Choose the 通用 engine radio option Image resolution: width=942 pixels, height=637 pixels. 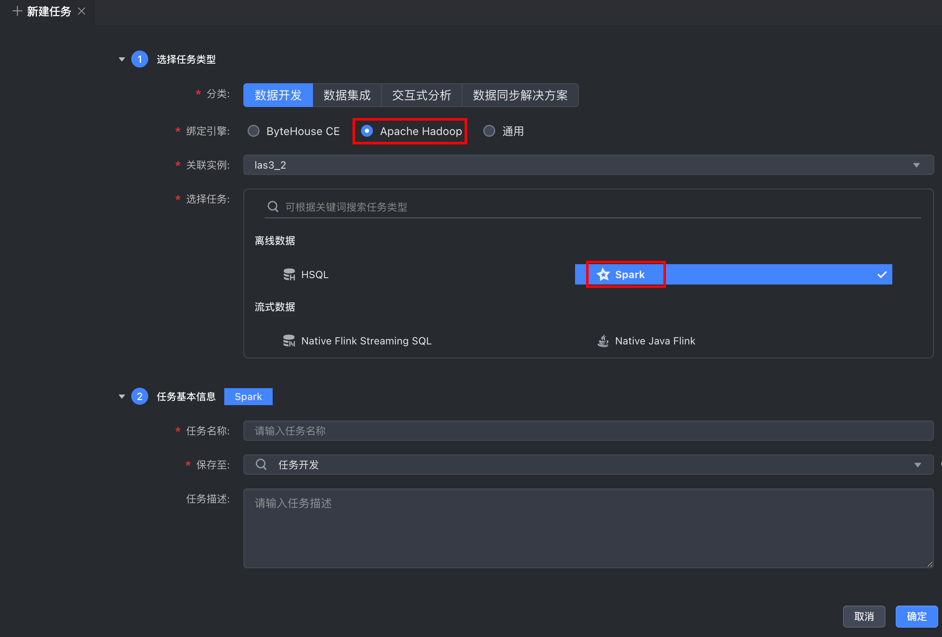tap(489, 131)
